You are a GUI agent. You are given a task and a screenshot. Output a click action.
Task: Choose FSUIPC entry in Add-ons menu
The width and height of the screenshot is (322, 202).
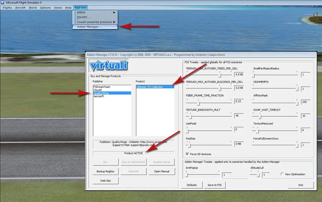pyautogui.click(x=95, y=17)
